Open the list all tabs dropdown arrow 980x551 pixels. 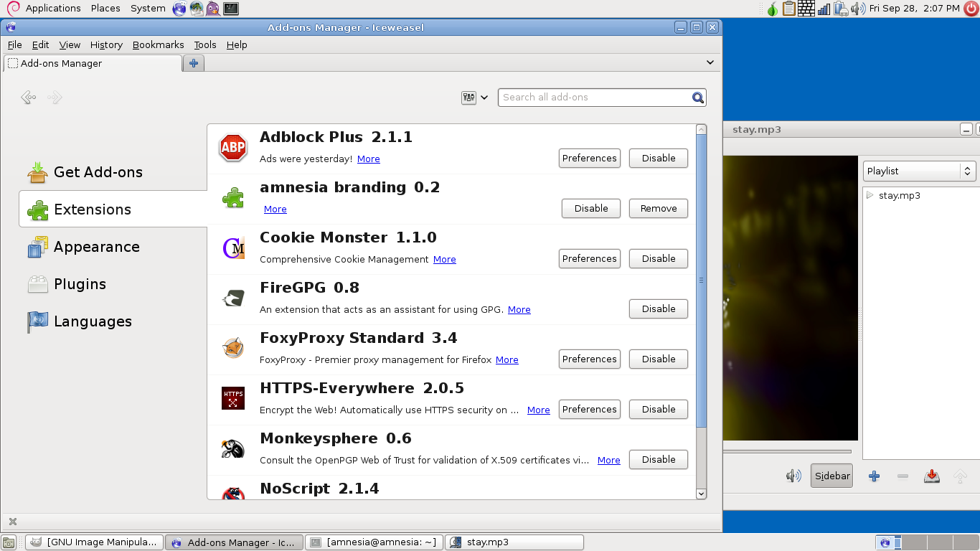pos(710,62)
